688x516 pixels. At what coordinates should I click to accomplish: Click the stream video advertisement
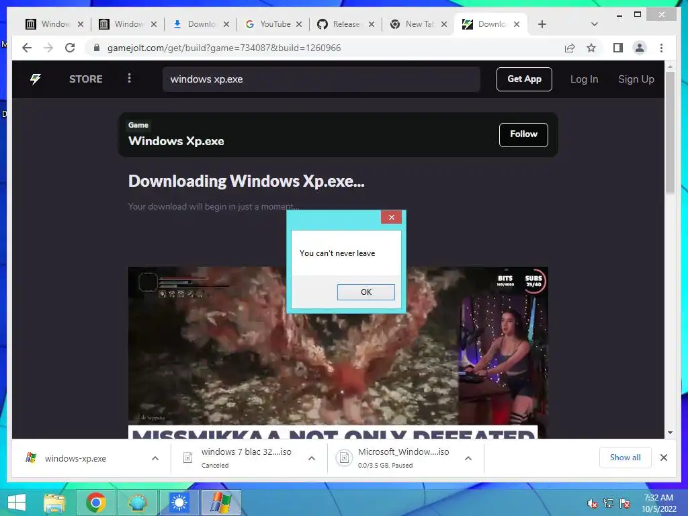(338, 352)
